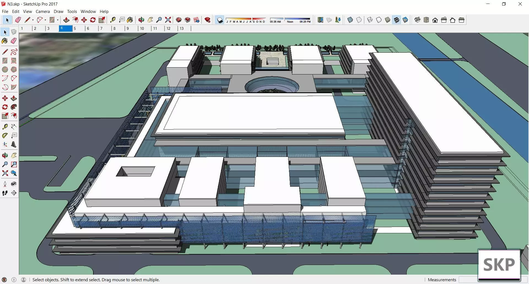This screenshot has width=529, height=284.
Task: Click the Measurements input box
Action: [x=468, y=280]
